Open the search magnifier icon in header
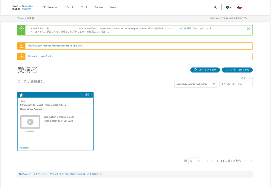This screenshot has width=271, height=188. pos(215,7)
